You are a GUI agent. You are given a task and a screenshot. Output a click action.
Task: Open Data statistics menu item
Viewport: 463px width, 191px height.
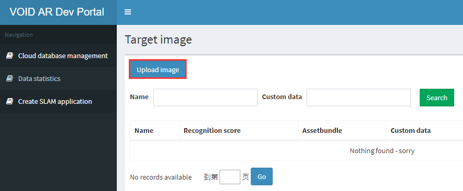(58, 78)
